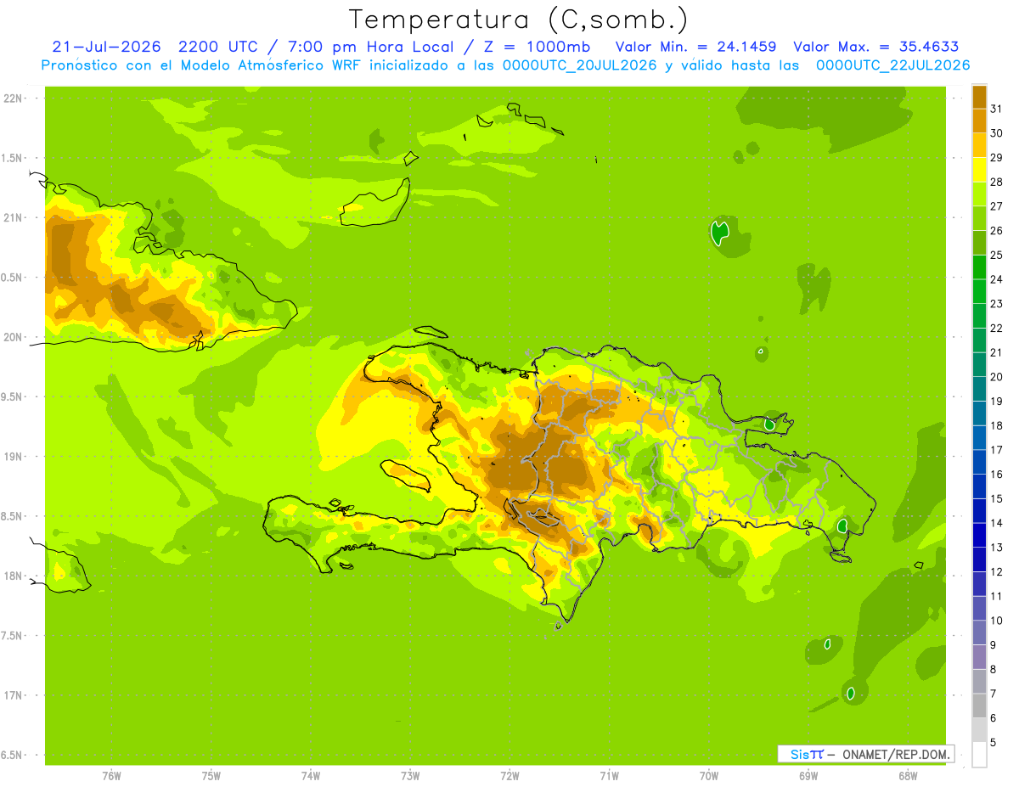Click the "7.5N" latitude label
This screenshot has width=1019, height=787.
tap(13, 635)
